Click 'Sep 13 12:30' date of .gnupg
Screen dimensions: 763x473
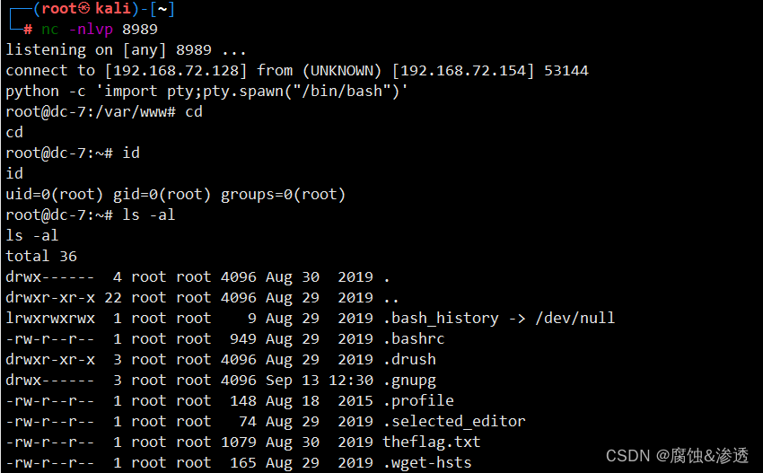pyautogui.click(x=320, y=380)
